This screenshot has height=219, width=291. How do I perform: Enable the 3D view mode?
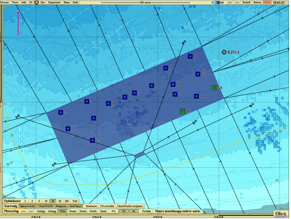click(x=30, y=2)
